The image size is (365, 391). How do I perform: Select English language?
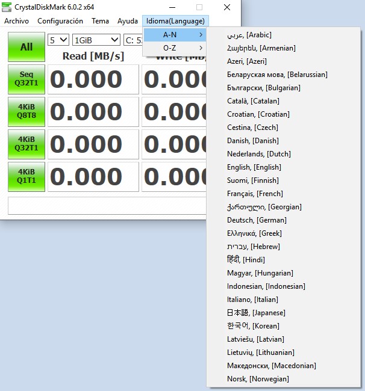click(x=284, y=167)
